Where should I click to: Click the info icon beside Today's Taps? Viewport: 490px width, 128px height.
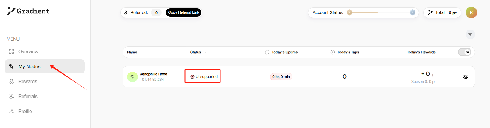point(333,52)
